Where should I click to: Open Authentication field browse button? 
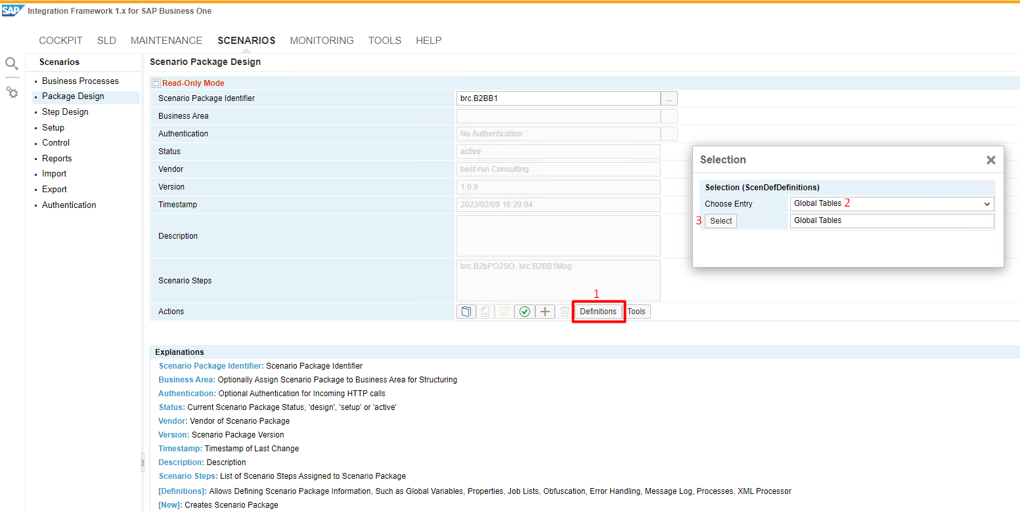669,134
